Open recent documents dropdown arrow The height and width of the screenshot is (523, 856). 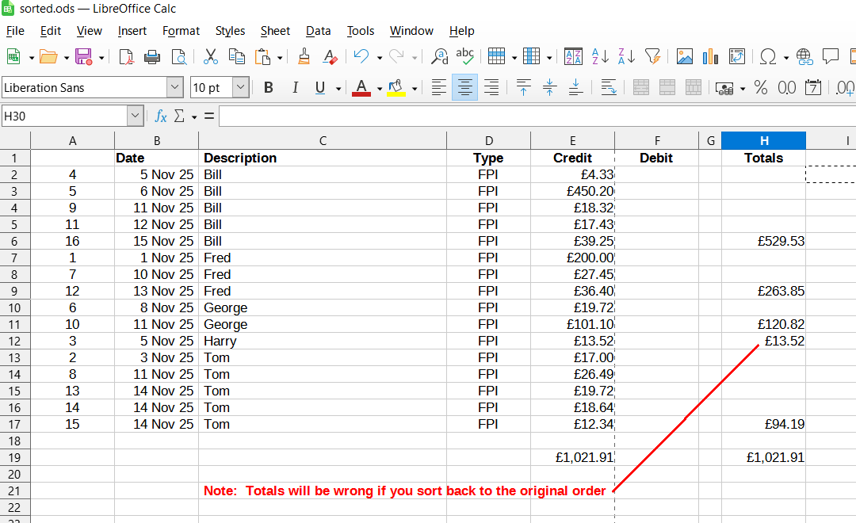[67, 57]
